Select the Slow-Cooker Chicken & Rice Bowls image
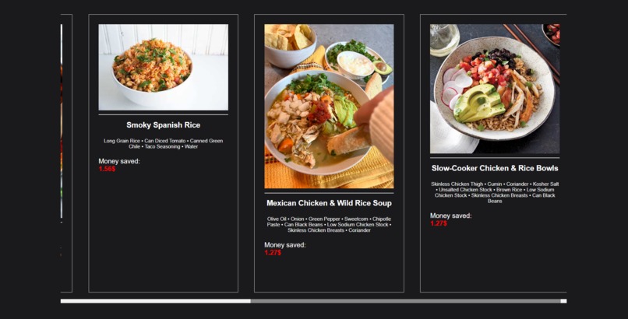 (x=495, y=89)
